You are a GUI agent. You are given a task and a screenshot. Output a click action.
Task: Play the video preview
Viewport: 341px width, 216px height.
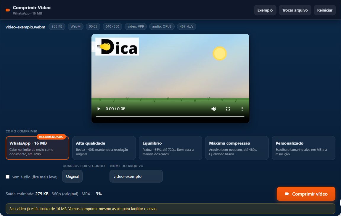point(99,109)
